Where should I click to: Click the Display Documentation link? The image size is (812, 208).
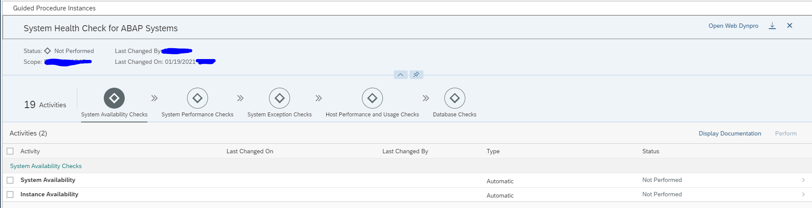coord(730,133)
